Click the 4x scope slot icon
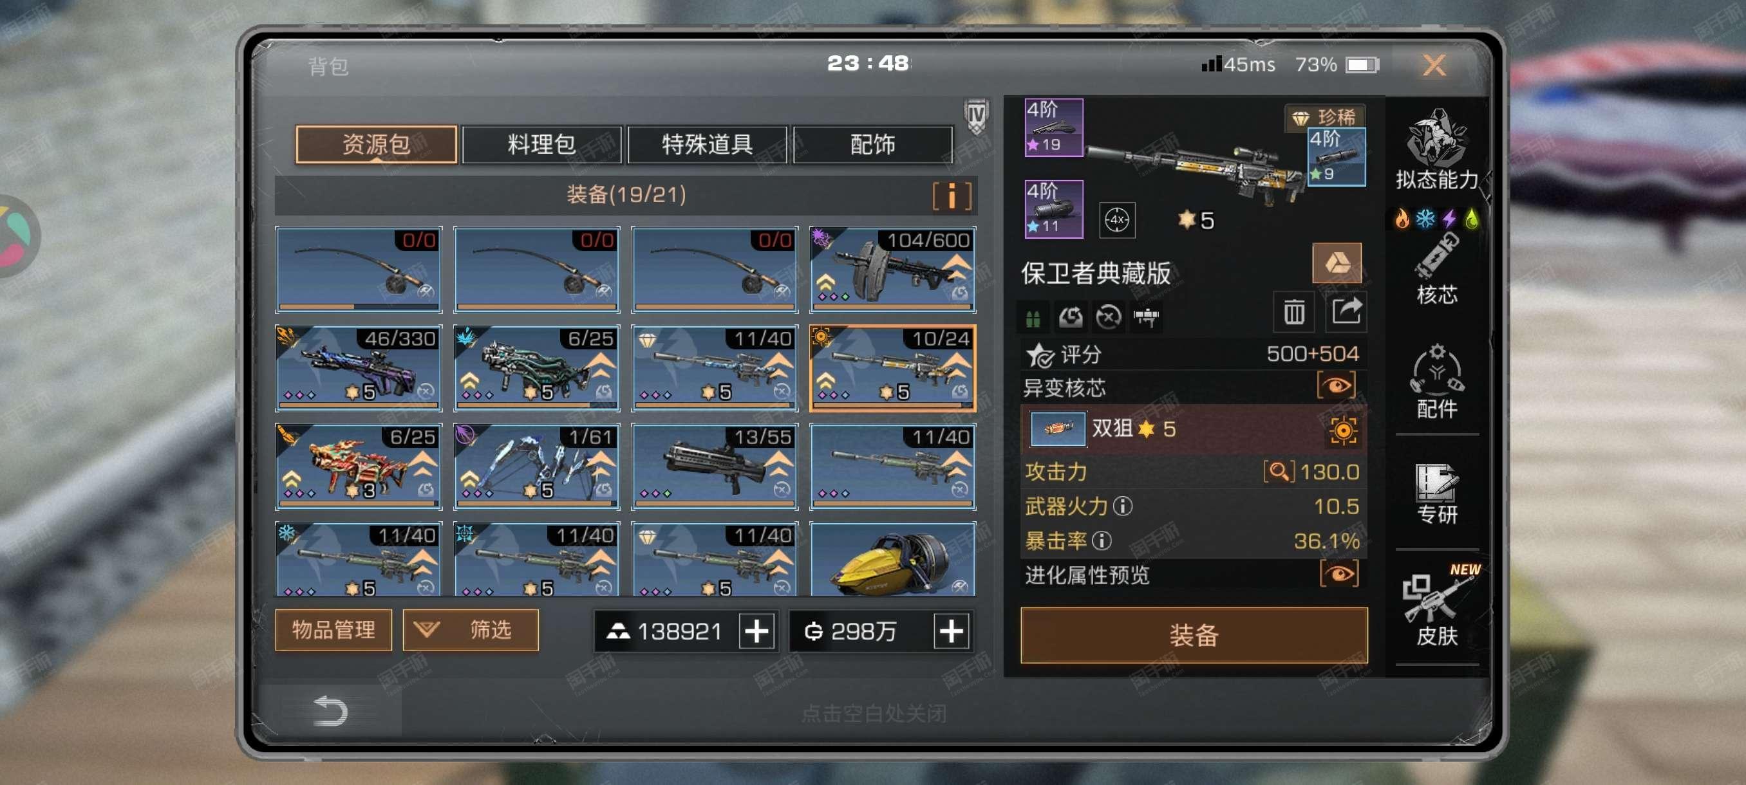Image resolution: width=1746 pixels, height=785 pixels. [1116, 219]
